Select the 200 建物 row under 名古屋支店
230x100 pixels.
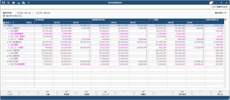pyautogui.click(x=113, y=45)
